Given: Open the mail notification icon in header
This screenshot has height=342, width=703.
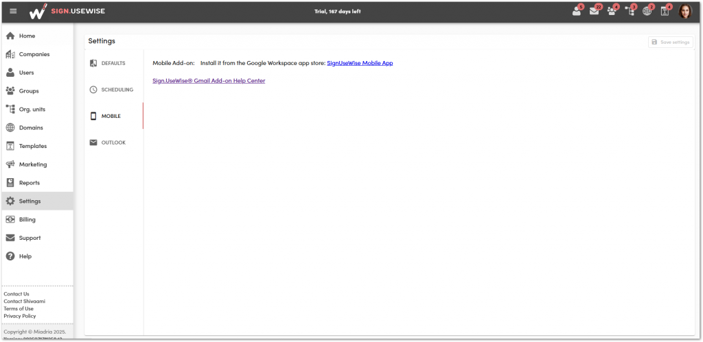Looking at the screenshot, I should click(x=595, y=11).
